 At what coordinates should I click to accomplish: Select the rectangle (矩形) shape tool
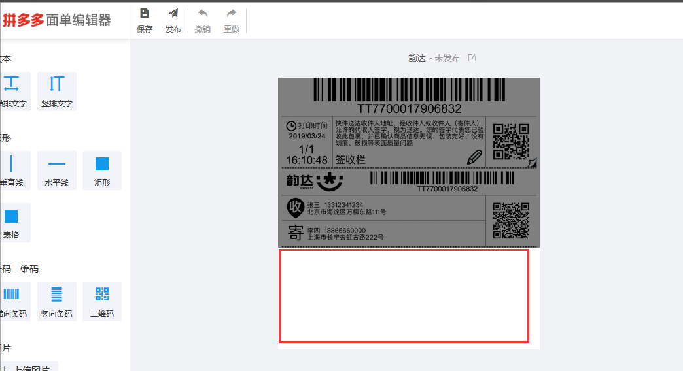(x=102, y=170)
